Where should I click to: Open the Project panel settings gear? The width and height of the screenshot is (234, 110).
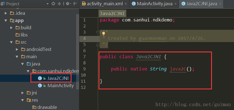tap(68, 4)
